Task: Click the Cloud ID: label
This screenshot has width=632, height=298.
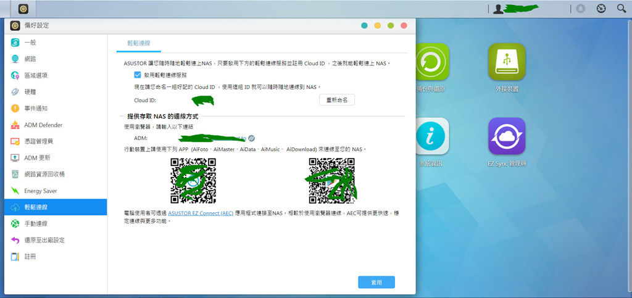Action: click(x=145, y=101)
